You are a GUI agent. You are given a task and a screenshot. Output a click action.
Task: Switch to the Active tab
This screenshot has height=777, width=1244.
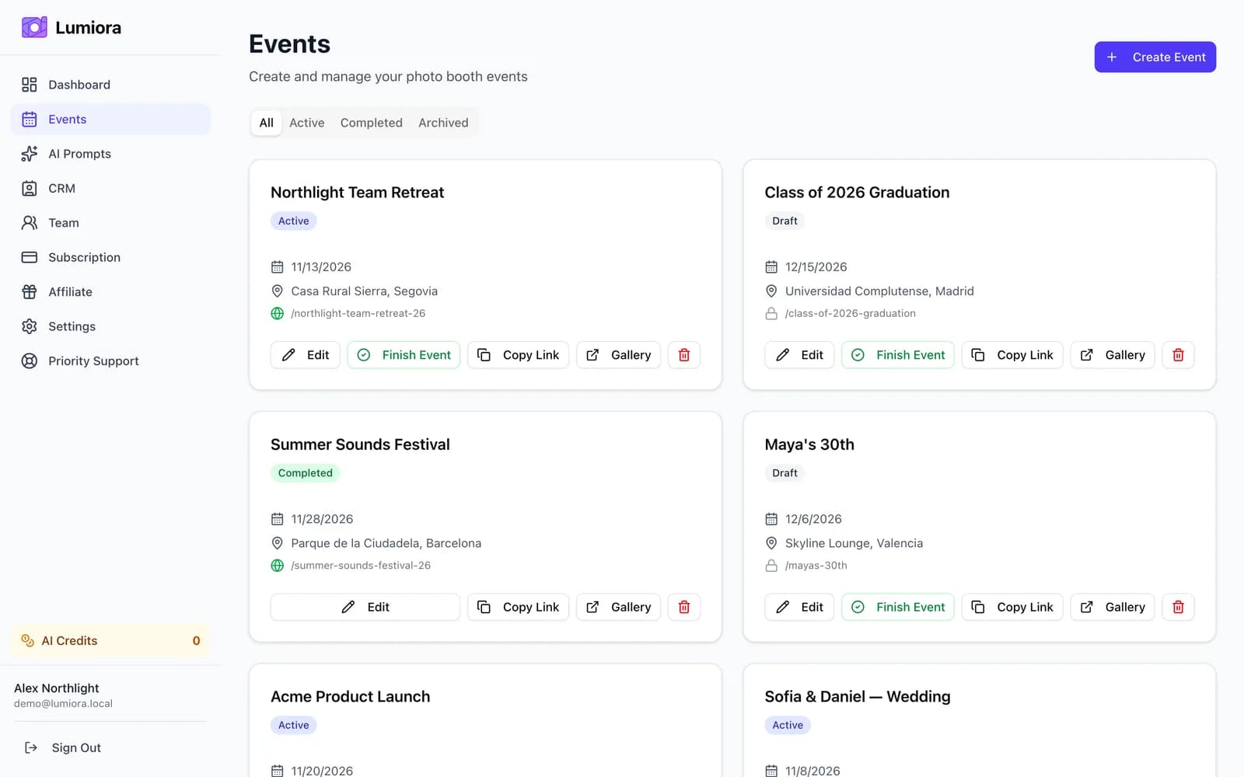tap(307, 123)
